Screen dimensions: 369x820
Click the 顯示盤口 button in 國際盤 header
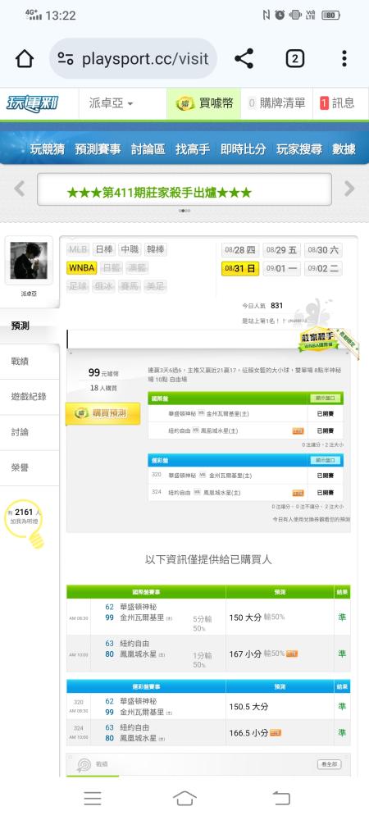326,399
